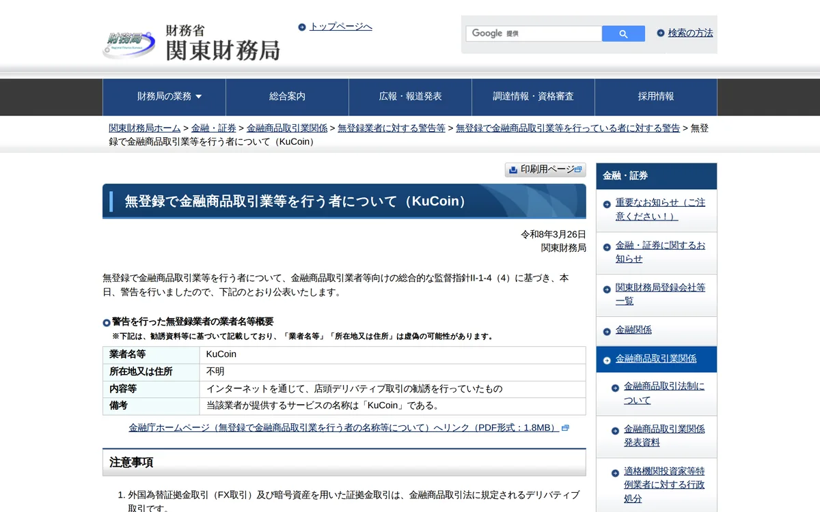Click arrow bullet beside 金融商品取引法制について
Image resolution: width=820 pixels, height=512 pixels.
point(615,388)
